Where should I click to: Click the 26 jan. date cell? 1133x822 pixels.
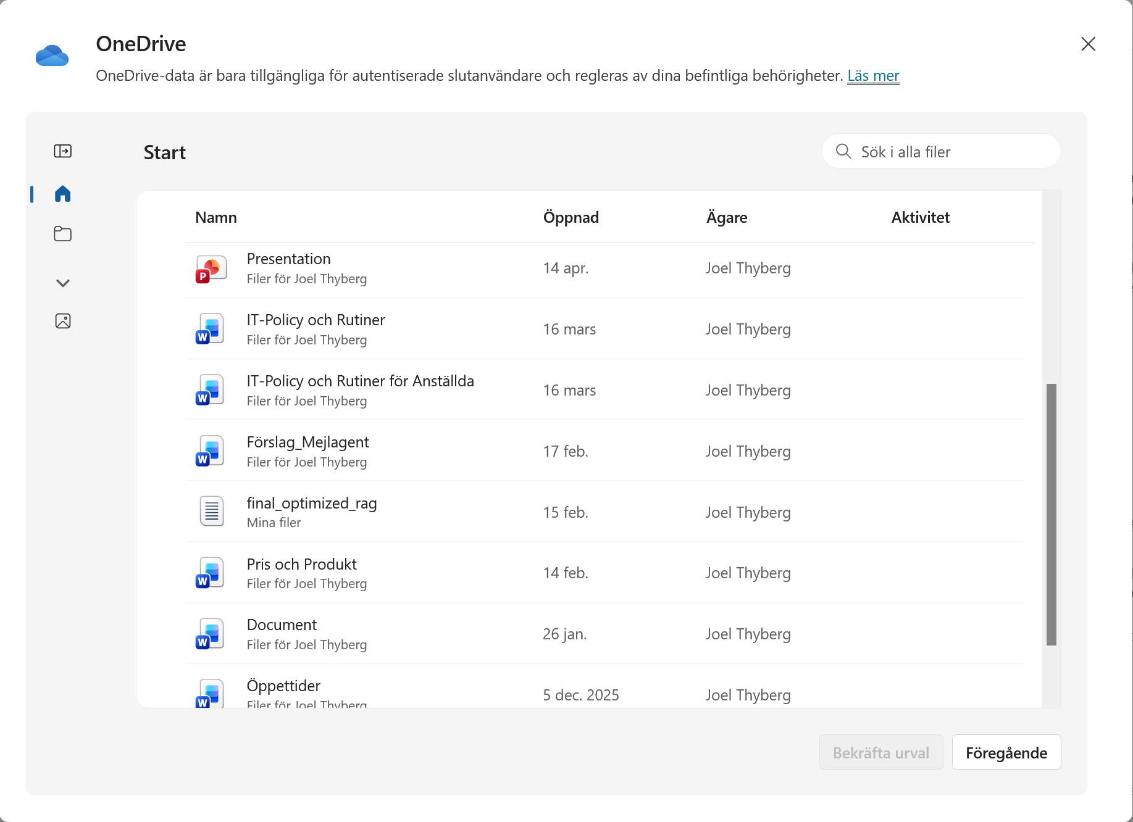pyautogui.click(x=565, y=634)
